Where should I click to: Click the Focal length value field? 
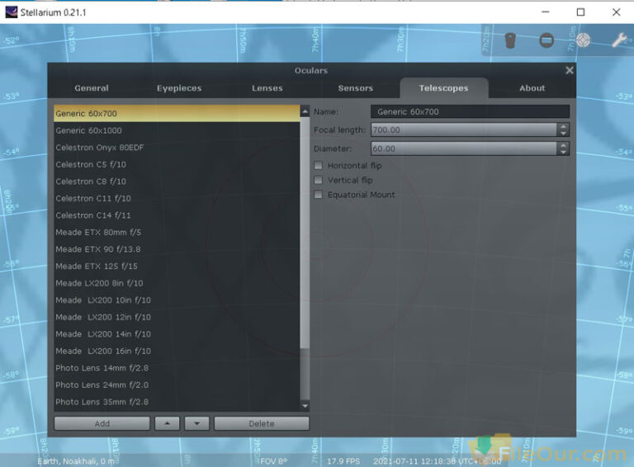click(x=464, y=130)
